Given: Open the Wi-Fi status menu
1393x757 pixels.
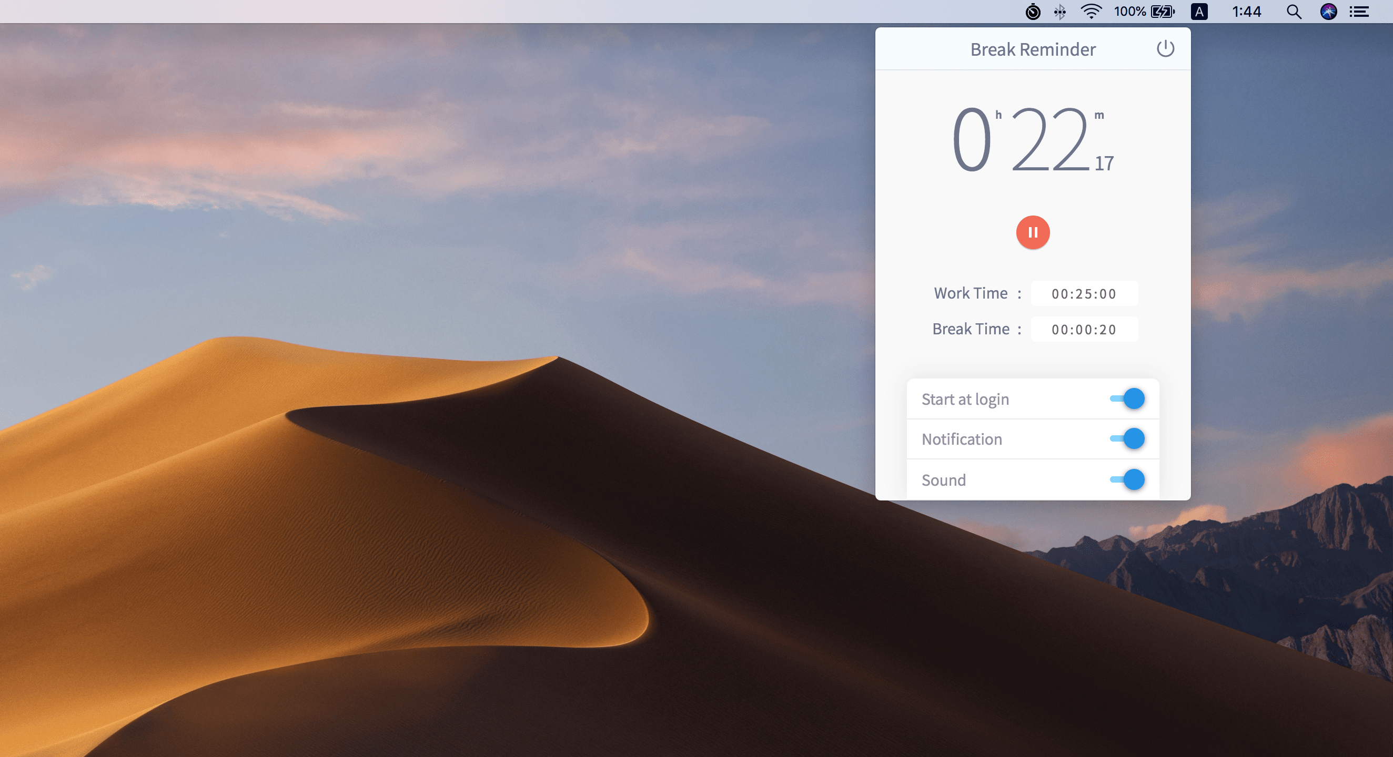Looking at the screenshot, I should pyautogui.click(x=1091, y=12).
